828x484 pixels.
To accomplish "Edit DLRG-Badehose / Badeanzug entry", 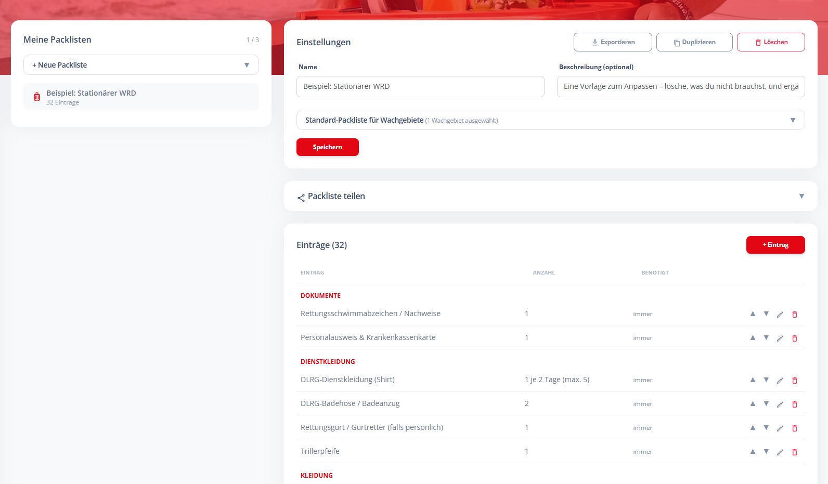I will coord(780,404).
